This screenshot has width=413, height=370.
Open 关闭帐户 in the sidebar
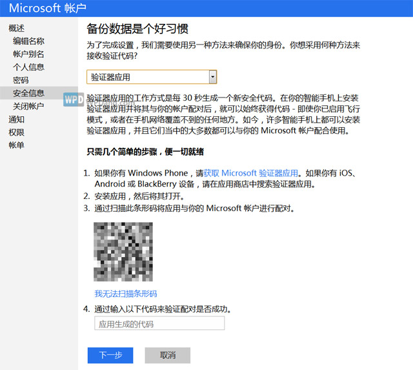point(28,106)
